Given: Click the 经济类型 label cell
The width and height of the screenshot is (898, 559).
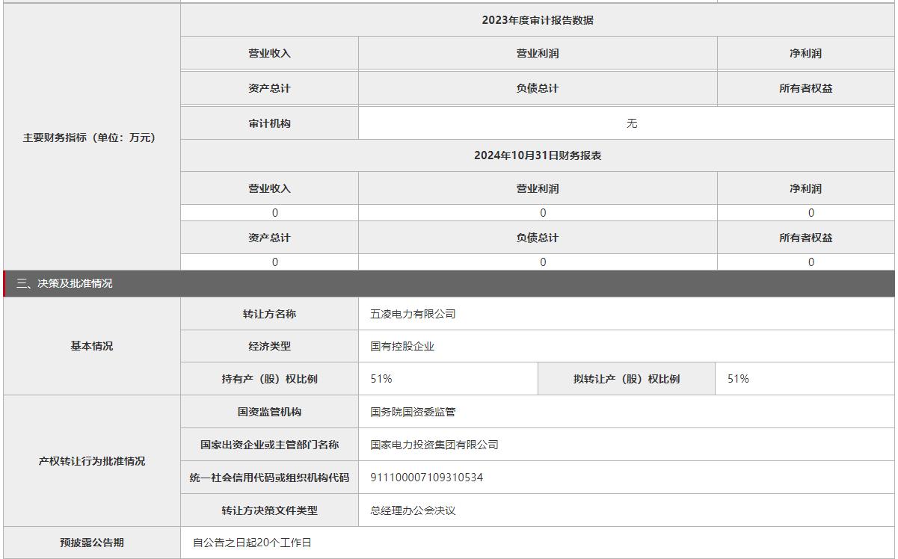Looking at the screenshot, I should [x=269, y=346].
